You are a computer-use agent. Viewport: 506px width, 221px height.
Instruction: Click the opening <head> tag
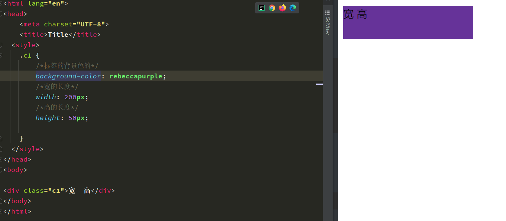15,14
